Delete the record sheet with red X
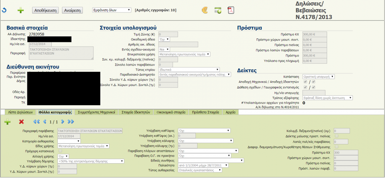385x178 pixels. pos(21,122)
